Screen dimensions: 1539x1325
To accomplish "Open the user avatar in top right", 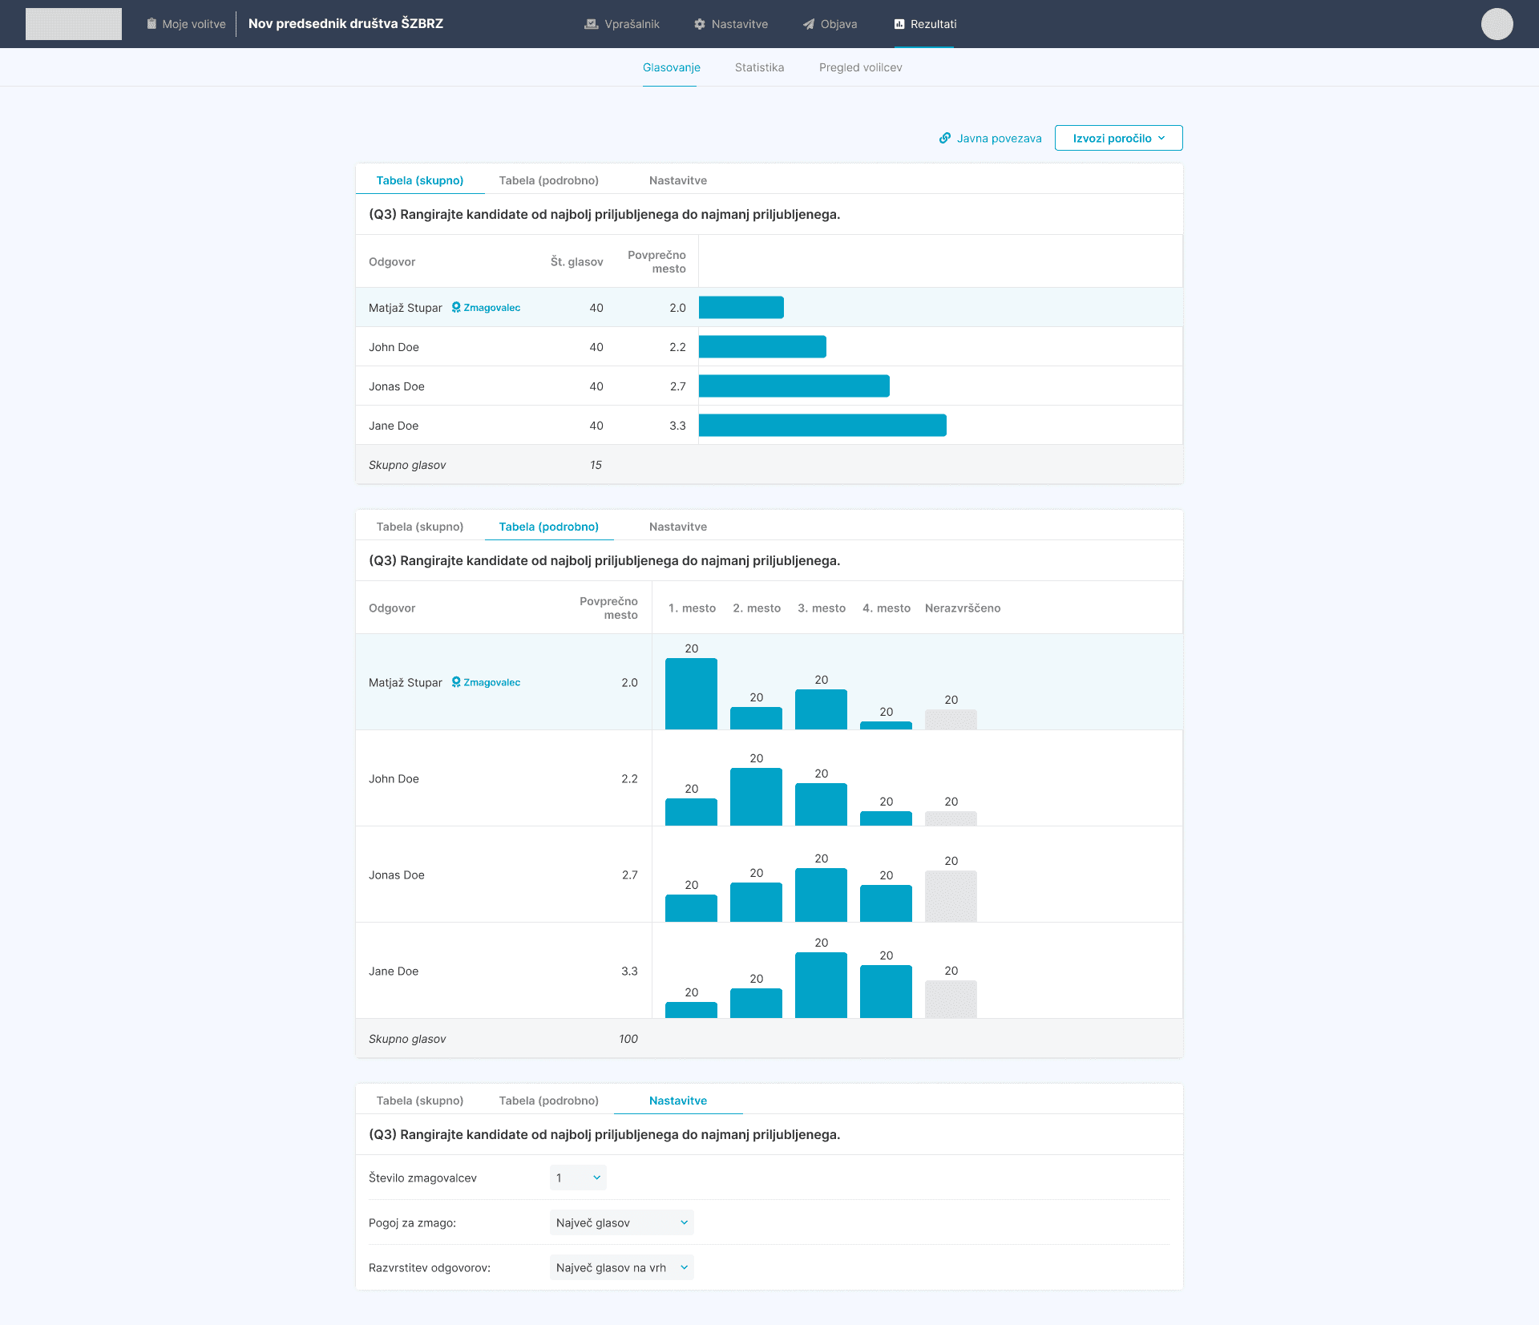I will [1497, 24].
